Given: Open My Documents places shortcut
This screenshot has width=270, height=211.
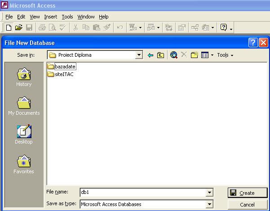Looking at the screenshot, I should click(x=24, y=106).
